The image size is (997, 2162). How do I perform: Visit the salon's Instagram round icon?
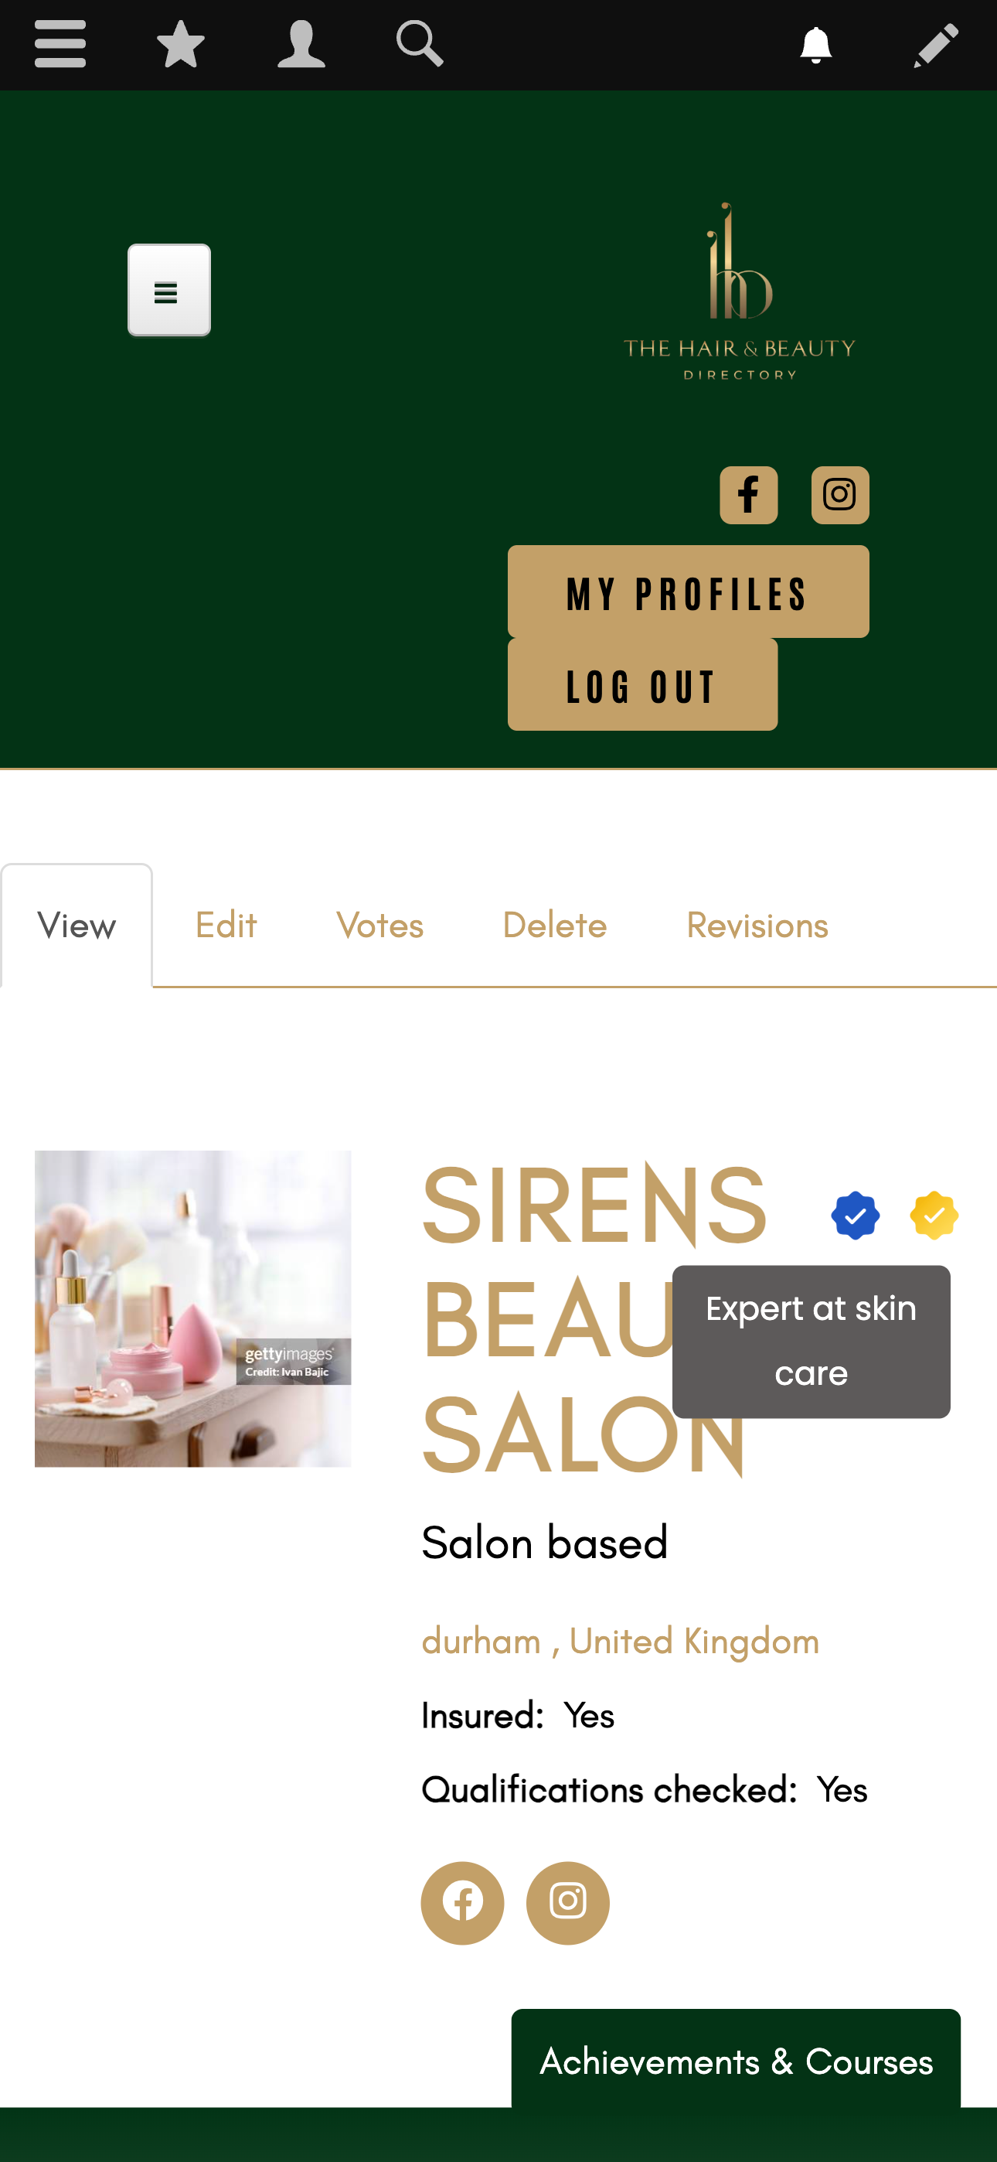[x=568, y=1903]
